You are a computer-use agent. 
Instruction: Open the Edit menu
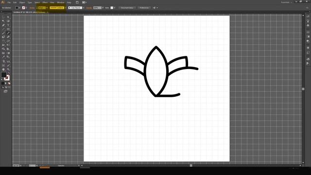click(15, 2)
